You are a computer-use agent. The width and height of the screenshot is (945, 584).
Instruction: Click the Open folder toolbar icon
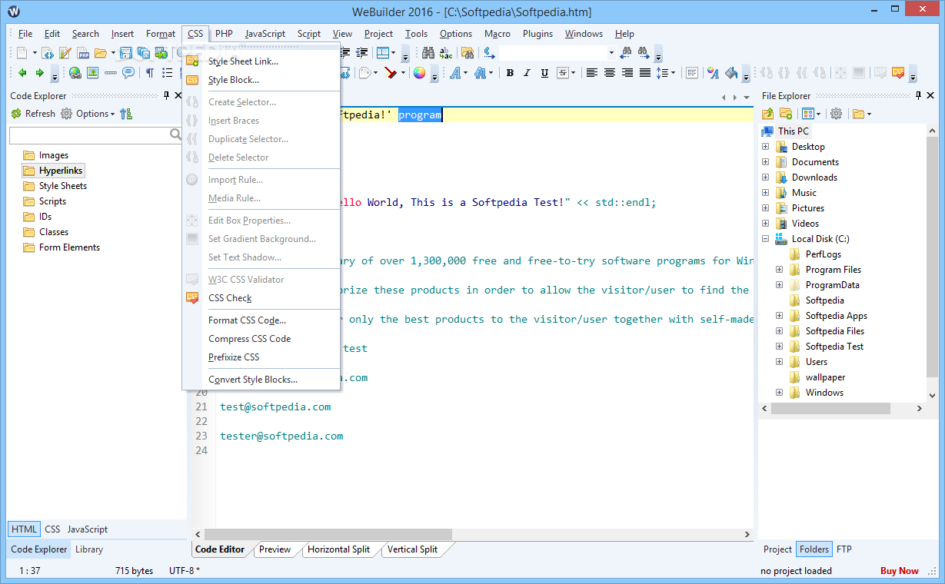[x=100, y=53]
